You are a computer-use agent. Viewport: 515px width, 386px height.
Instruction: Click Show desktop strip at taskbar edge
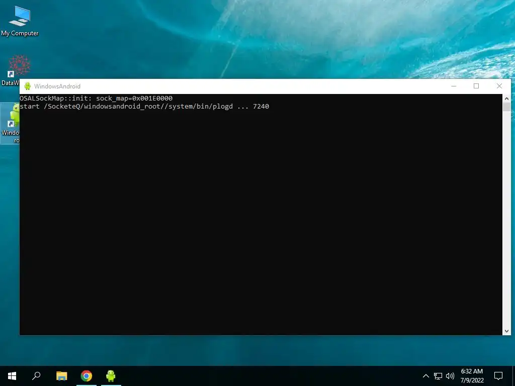click(513, 376)
